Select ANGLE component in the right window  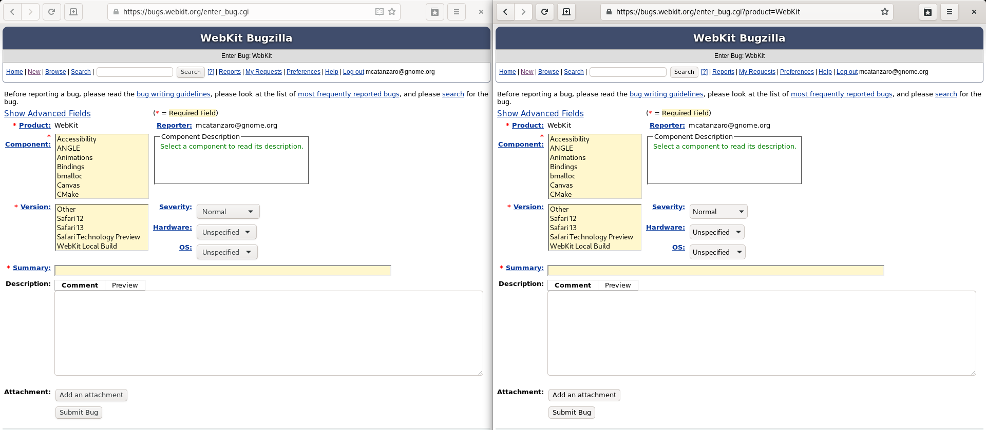[595, 149]
